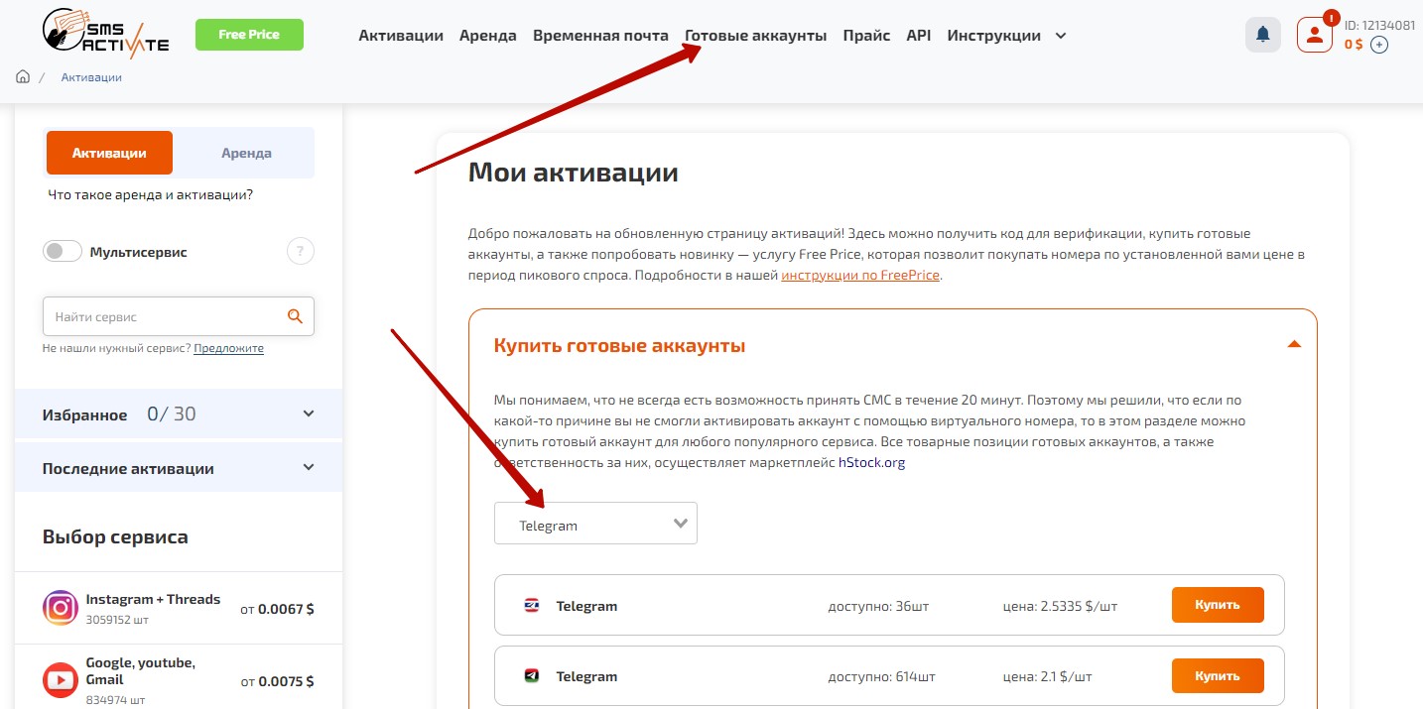Click the home breadcrumb icon
1423x709 pixels.
click(23, 77)
